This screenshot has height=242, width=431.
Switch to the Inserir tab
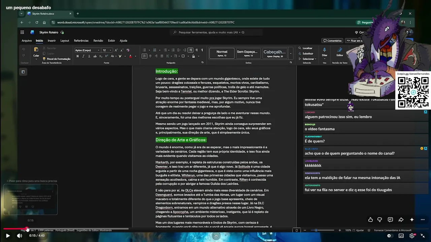(x=52, y=41)
